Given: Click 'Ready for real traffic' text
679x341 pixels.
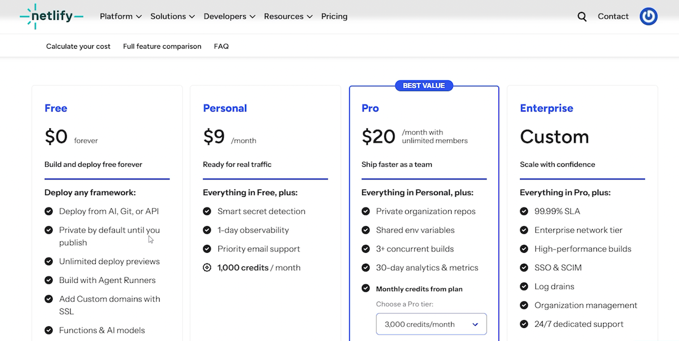Looking at the screenshot, I should pos(237,165).
